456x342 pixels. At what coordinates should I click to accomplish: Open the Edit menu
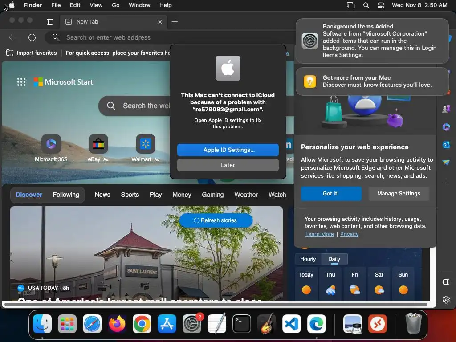pos(75,5)
